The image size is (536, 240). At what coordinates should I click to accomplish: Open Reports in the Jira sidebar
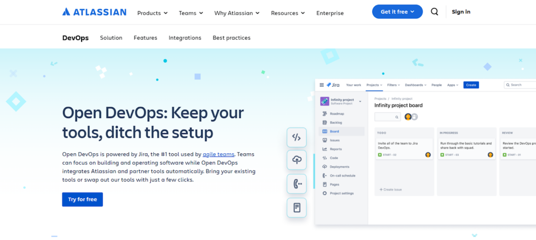tap(332, 149)
